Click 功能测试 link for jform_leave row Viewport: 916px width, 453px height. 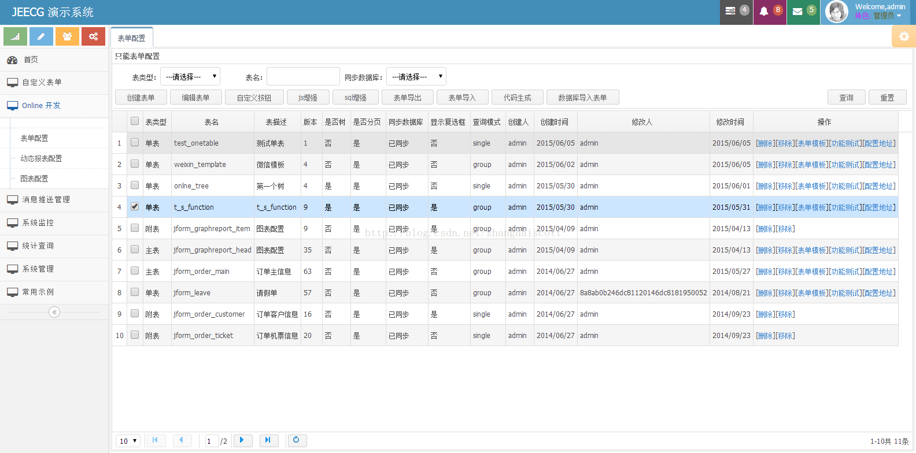(845, 293)
